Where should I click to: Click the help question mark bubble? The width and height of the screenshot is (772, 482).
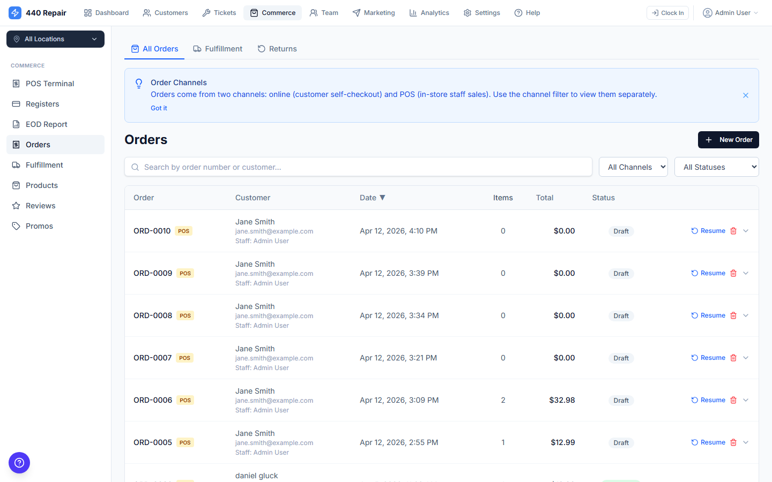click(19, 463)
